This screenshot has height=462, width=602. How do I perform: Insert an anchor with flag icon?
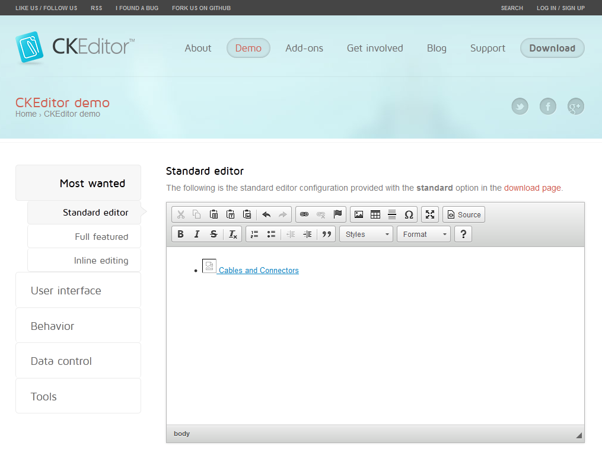click(337, 214)
